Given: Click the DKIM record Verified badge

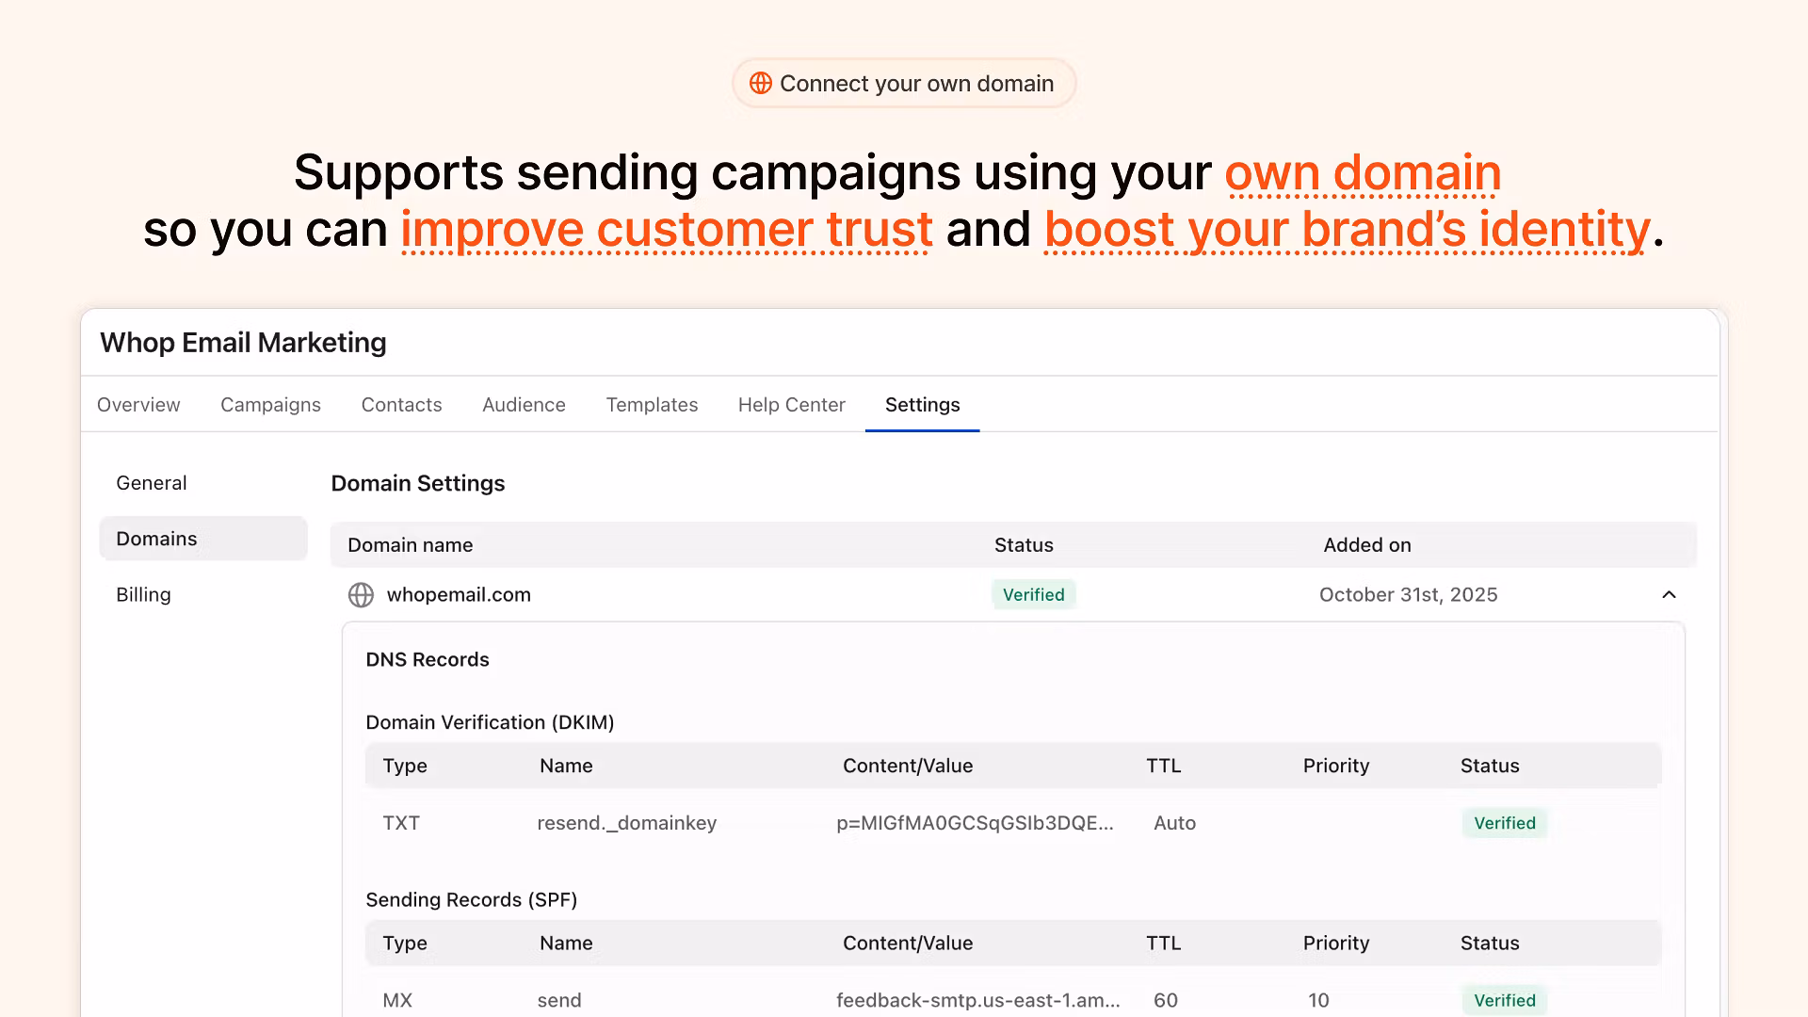Looking at the screenshot, I should tap(1504, 823).
